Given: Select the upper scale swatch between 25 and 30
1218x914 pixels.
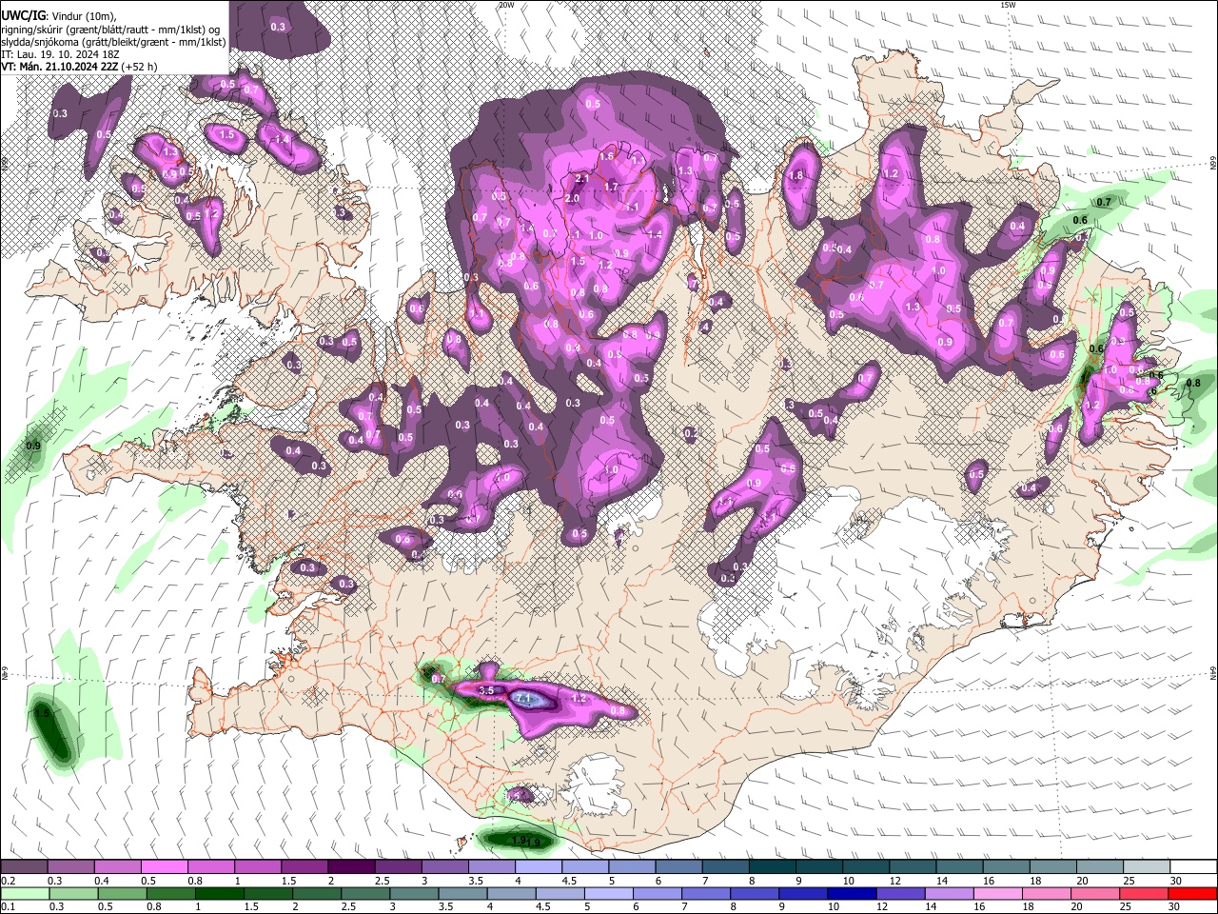Looking at the screenshot, I should coord(1147,867).
